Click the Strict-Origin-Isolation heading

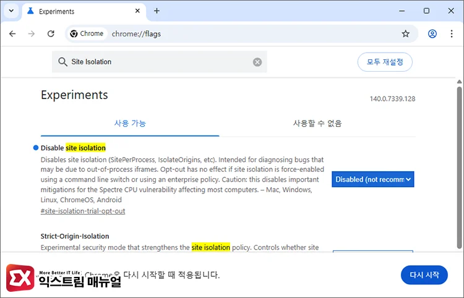(x=75, y=236)
